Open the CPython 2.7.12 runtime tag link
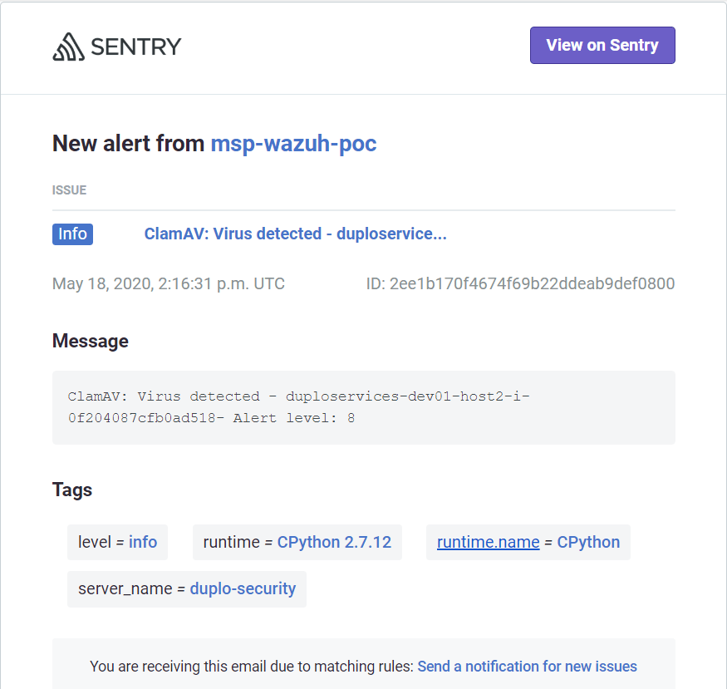This screenshot has width=727, height=689. [334, 542]
